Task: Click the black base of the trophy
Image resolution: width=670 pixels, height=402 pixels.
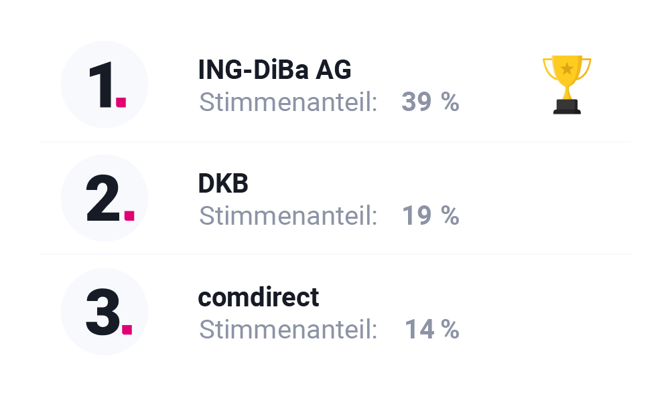Action: (x=567, y=107)
